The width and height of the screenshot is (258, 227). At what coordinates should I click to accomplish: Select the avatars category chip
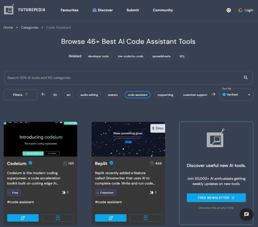113,95
